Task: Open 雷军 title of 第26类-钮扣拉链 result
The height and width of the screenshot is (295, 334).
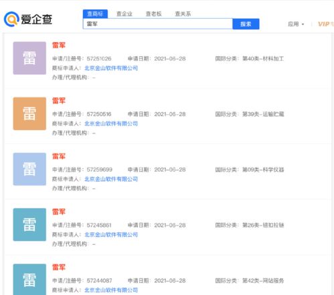Action: click(59, 212)
